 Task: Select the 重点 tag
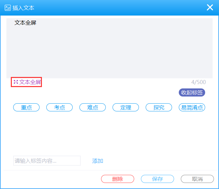pos(26,107)
